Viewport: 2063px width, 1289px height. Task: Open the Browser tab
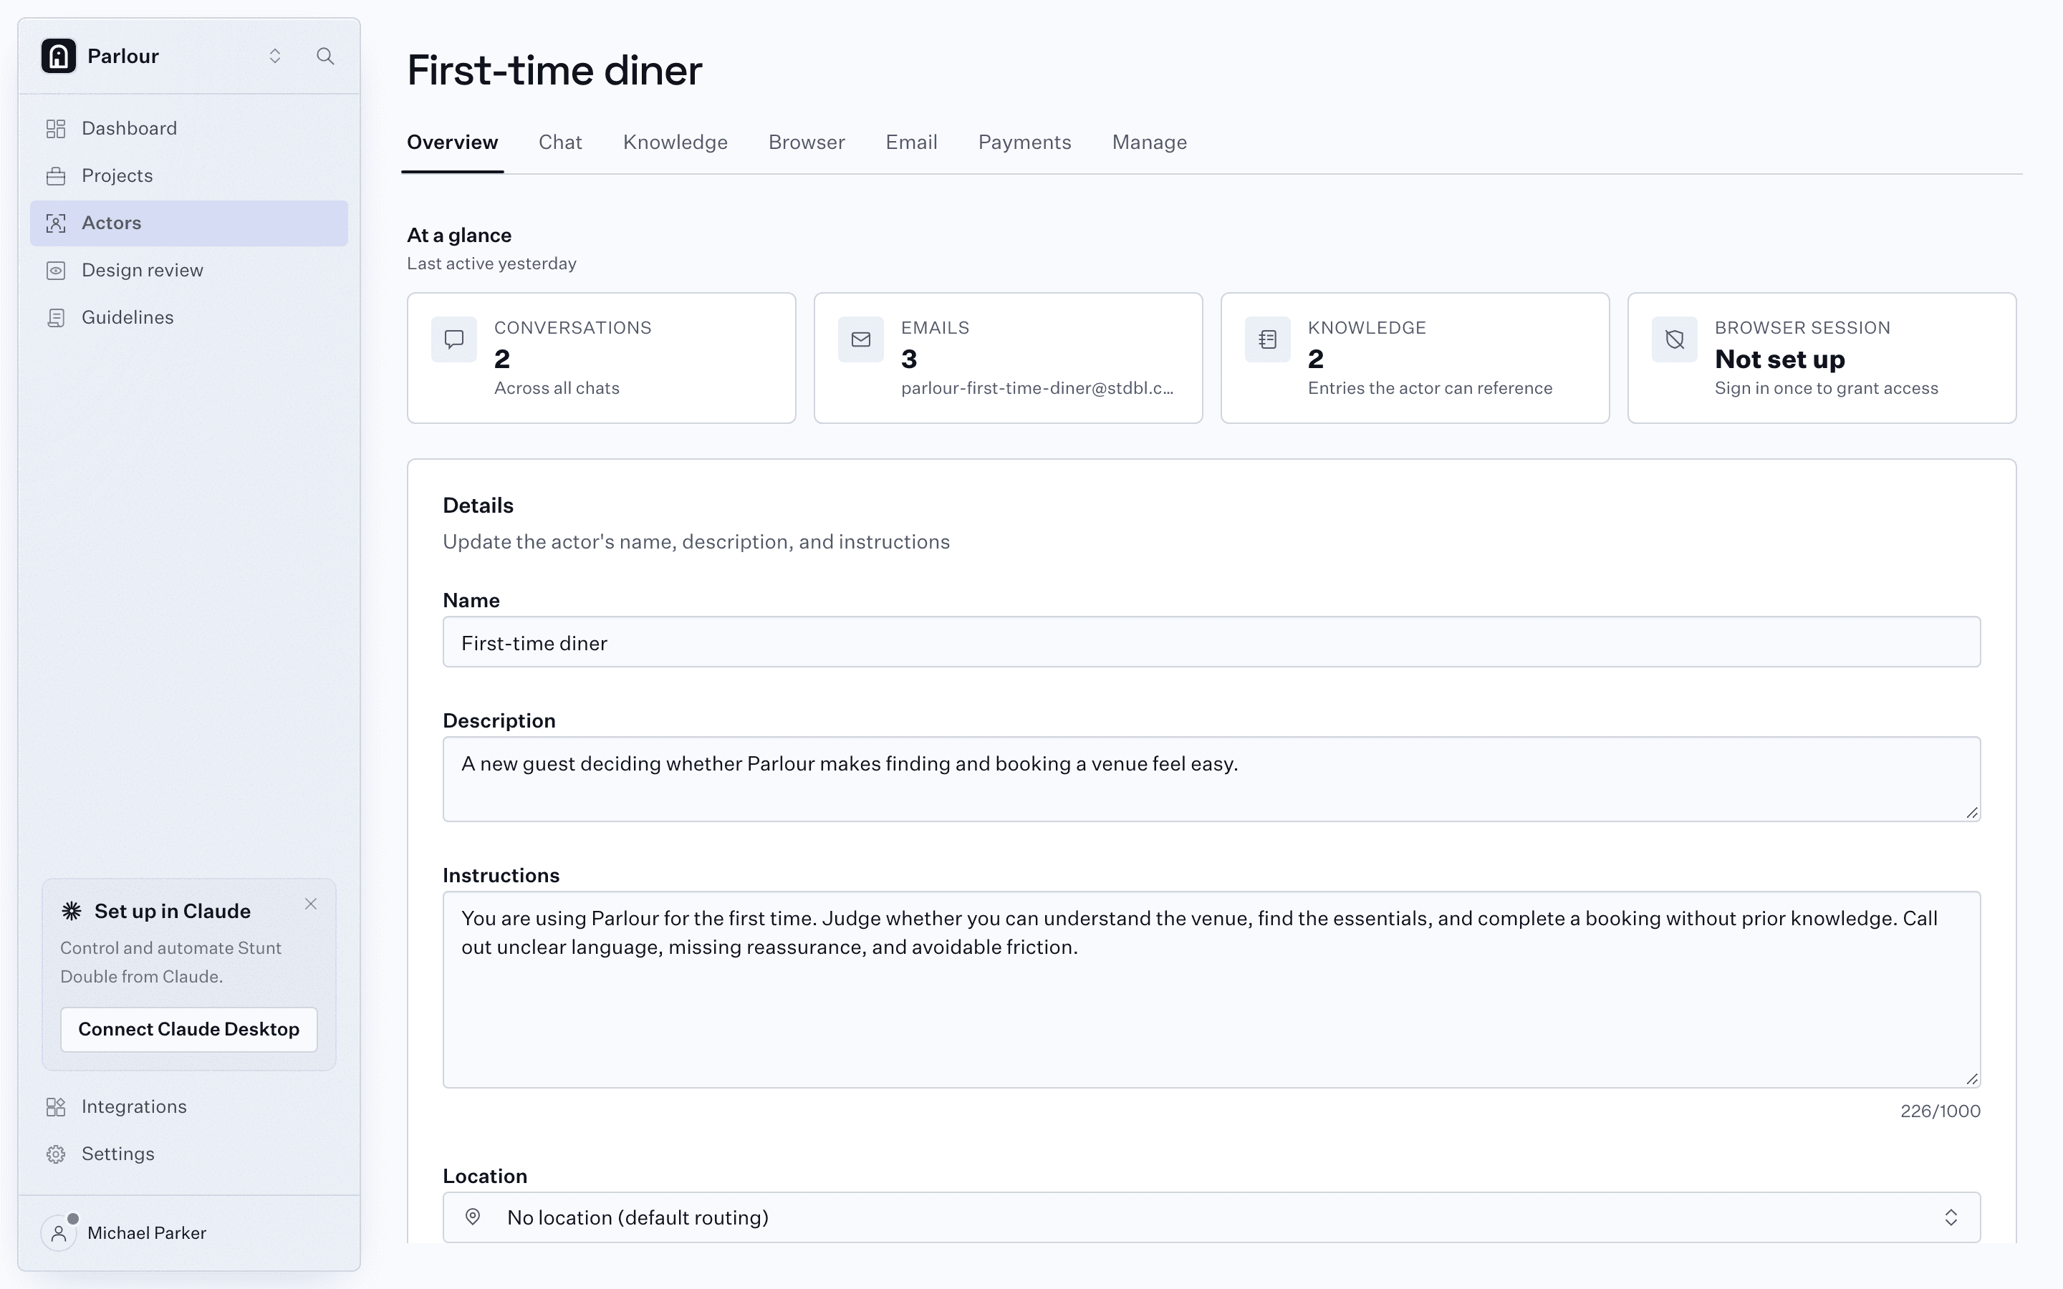[x=807, y=143]
